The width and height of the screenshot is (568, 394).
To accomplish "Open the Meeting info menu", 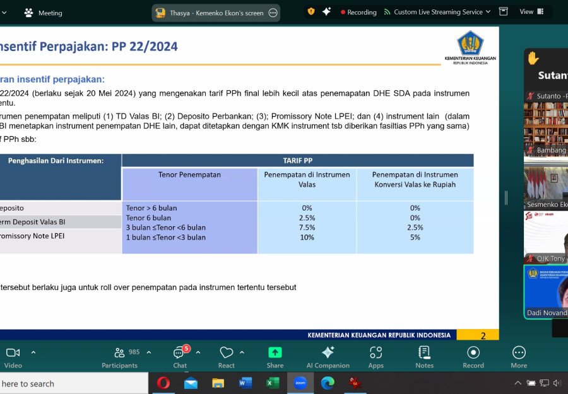I will pos(43,13).
